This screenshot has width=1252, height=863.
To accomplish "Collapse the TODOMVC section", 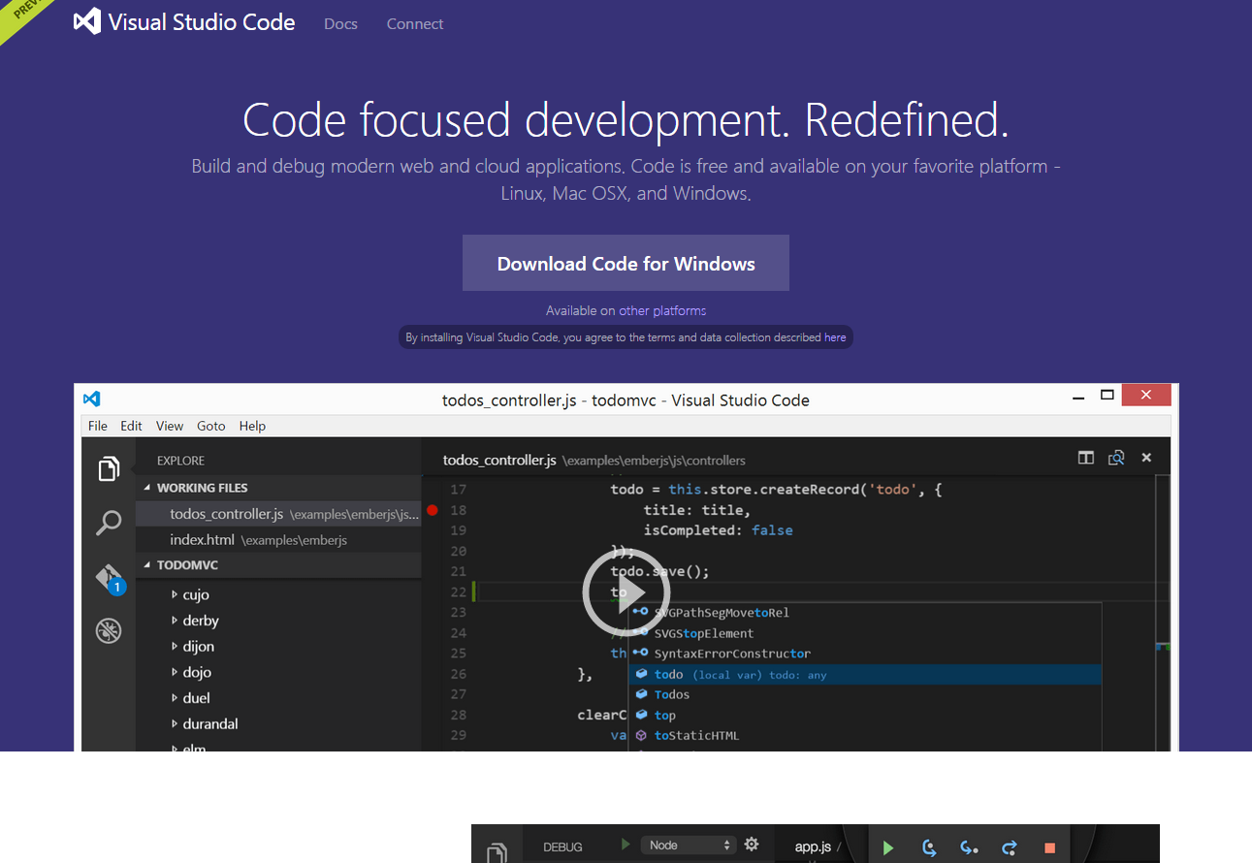I will pyautogui.click(x=278, y=564).
